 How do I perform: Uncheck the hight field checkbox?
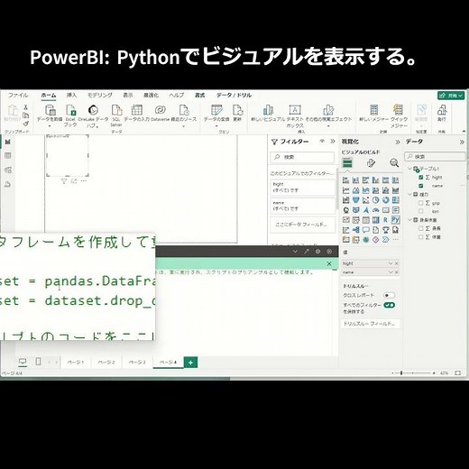pos(421,178)
